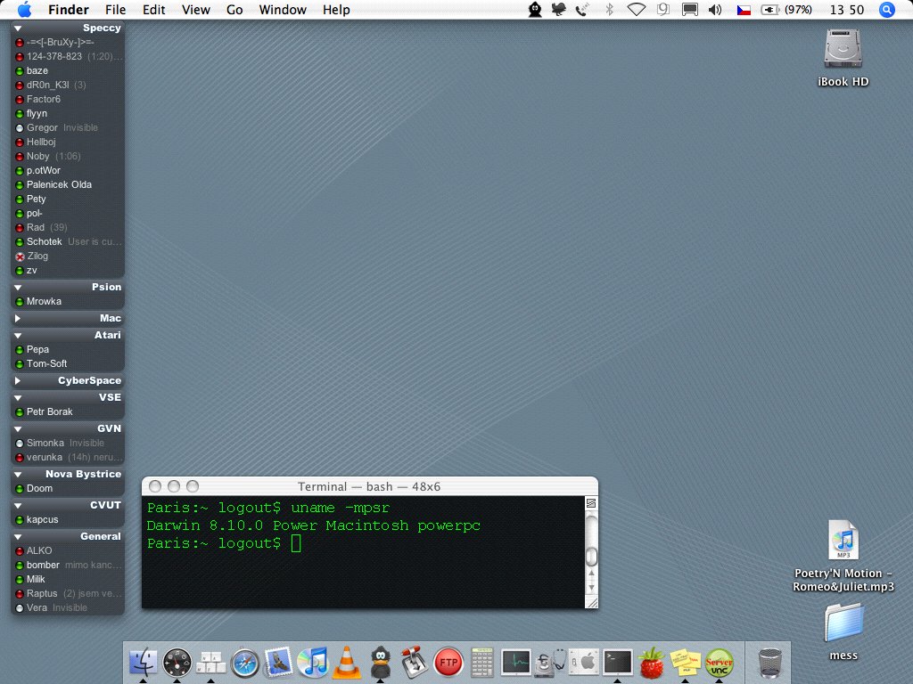Click the Spotlight search icon
The image size is (913, 684).
[886, 10]
